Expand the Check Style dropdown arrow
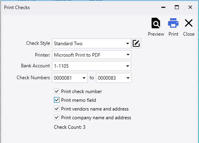199x143 pixels. [x=128, y=44]
